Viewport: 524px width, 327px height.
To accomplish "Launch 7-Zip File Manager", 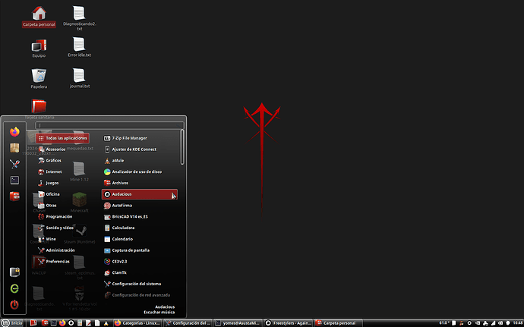I will point(140,138).
